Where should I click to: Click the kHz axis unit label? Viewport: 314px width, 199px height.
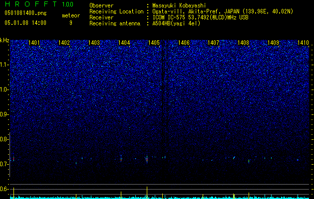coord(4,40)
